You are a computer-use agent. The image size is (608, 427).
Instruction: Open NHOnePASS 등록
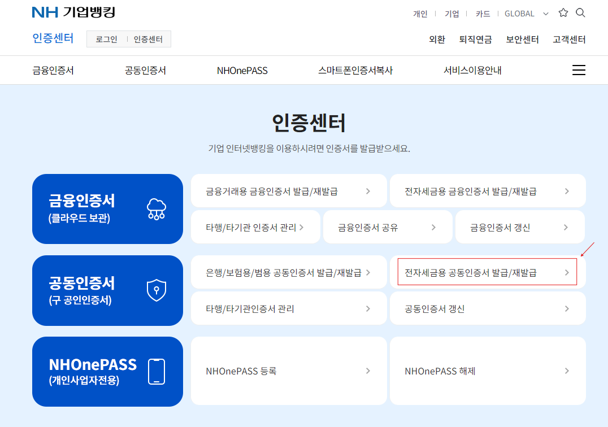click(x=289, y=371)
